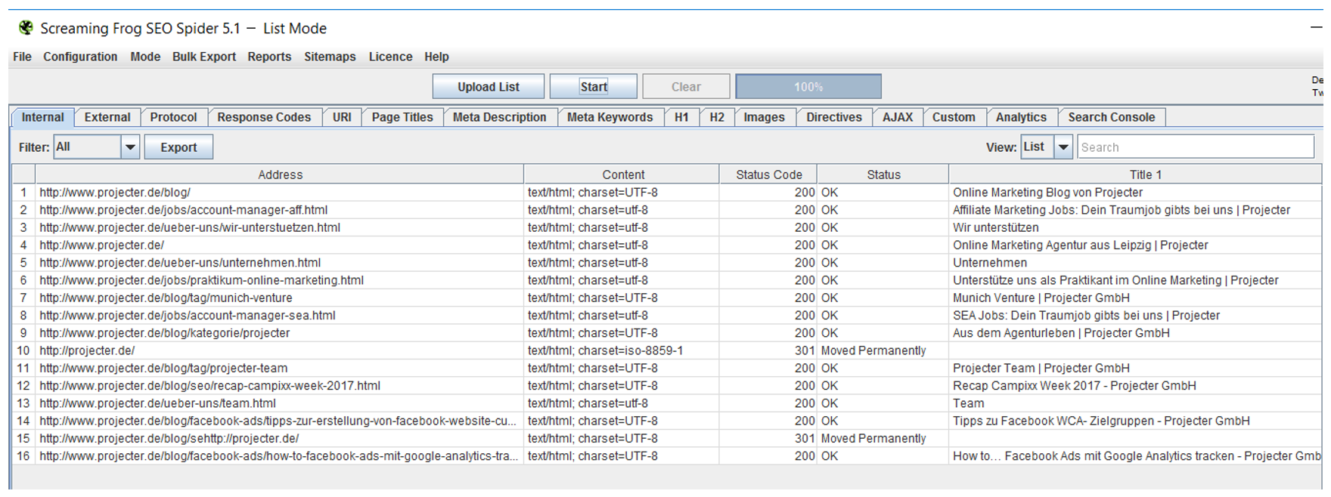Switch to the H1 tab
The width and height of the screenshot is (1331, 497).
681,117
